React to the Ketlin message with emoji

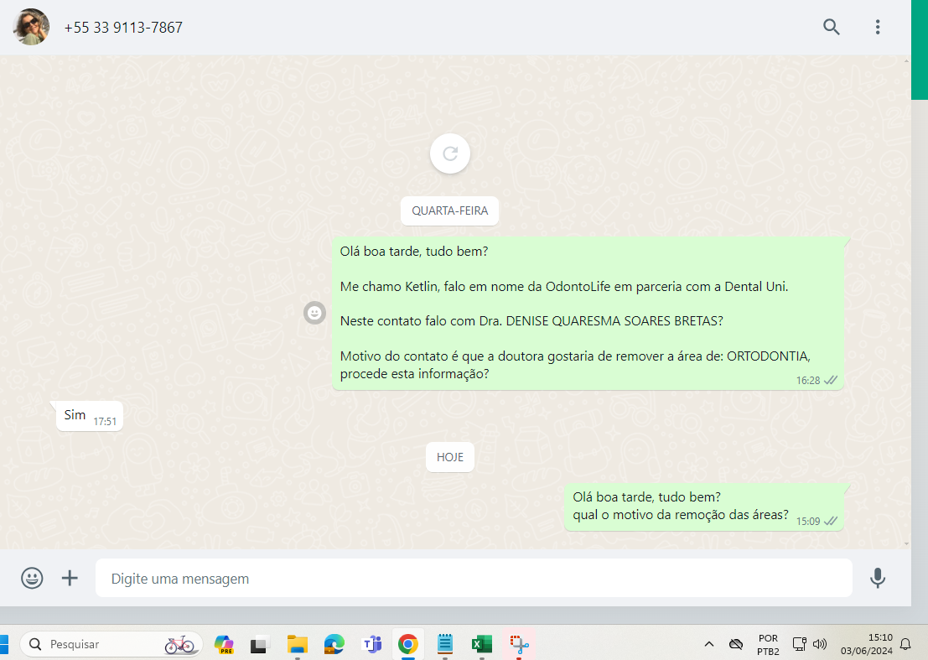pos(314,313)
